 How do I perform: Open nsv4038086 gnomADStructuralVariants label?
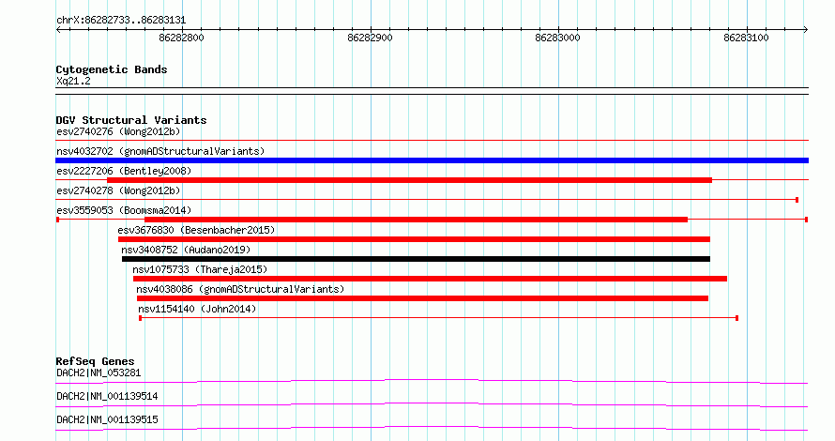point(240,289)
